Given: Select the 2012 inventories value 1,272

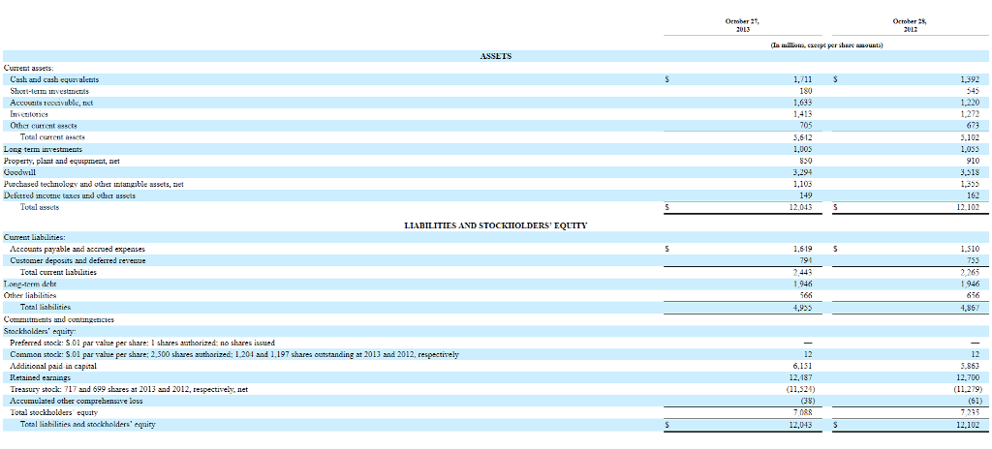Looking at the screenshot, I should [969, 114].
